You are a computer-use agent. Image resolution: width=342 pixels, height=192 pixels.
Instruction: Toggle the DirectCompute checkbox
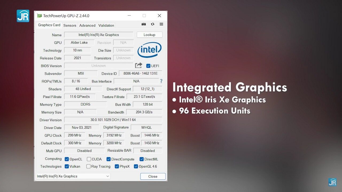(x=108, y=159)
